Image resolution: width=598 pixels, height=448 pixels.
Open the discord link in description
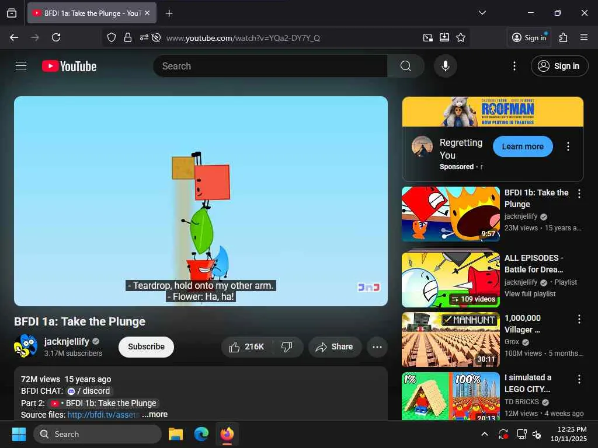point(90,391)
